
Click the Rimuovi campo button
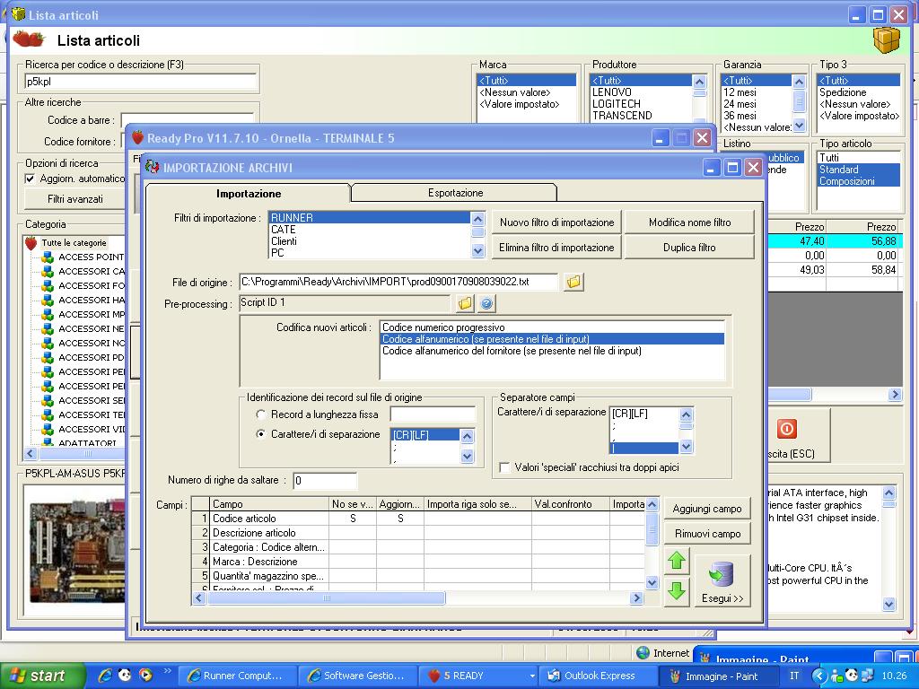click(707, 534)
